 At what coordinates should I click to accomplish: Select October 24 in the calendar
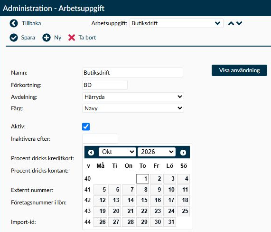(170, 211)
